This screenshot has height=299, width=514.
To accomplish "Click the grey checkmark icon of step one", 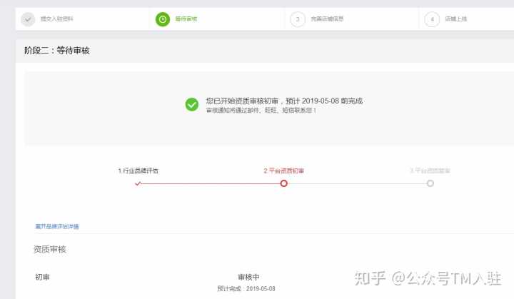I will (28, 19).
